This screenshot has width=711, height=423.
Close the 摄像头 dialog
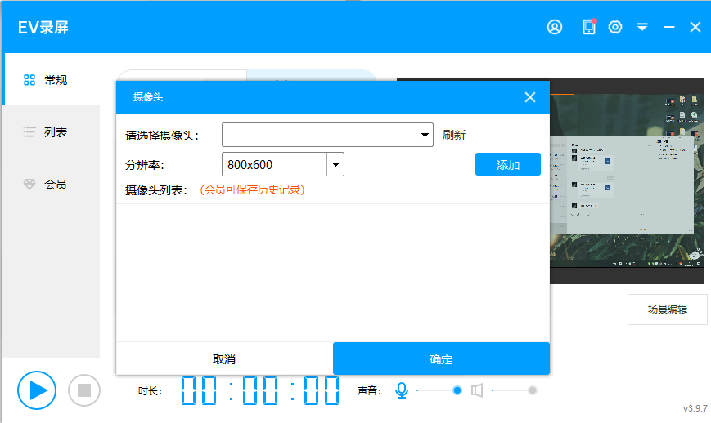(530, 97)
